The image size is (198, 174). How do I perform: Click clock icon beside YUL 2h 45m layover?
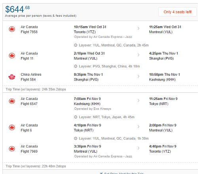click(76, 45)
